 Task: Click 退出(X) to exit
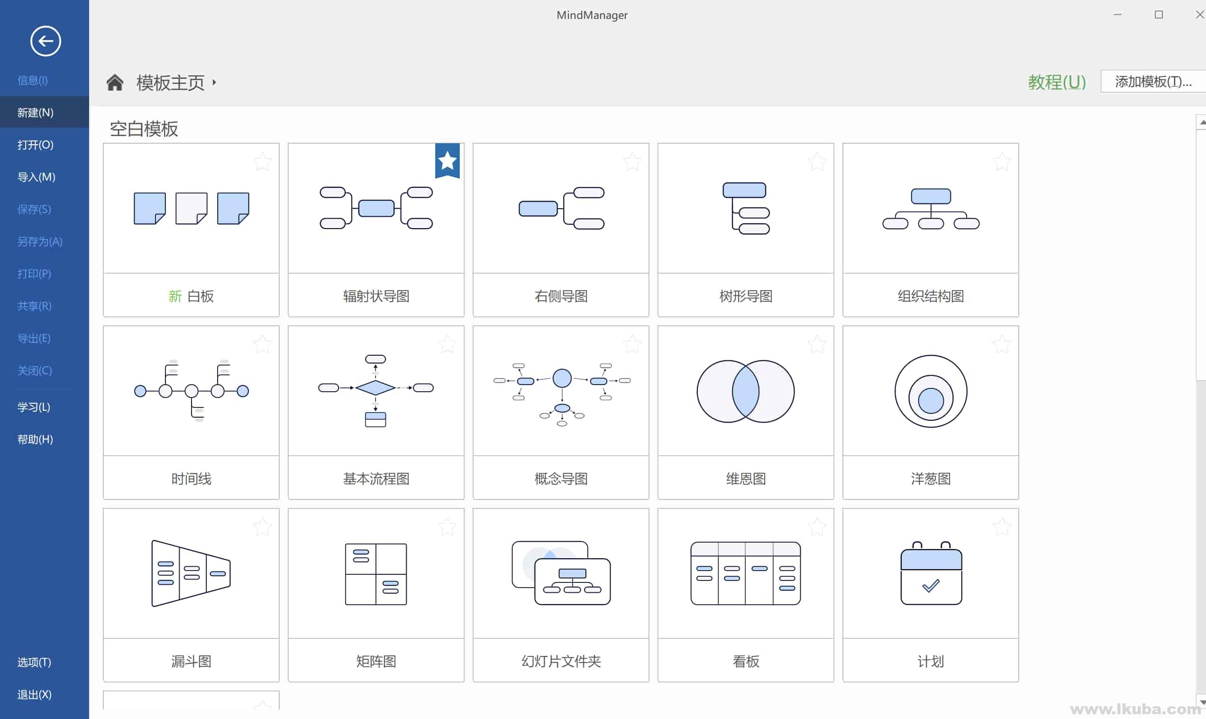pos(35,694)
